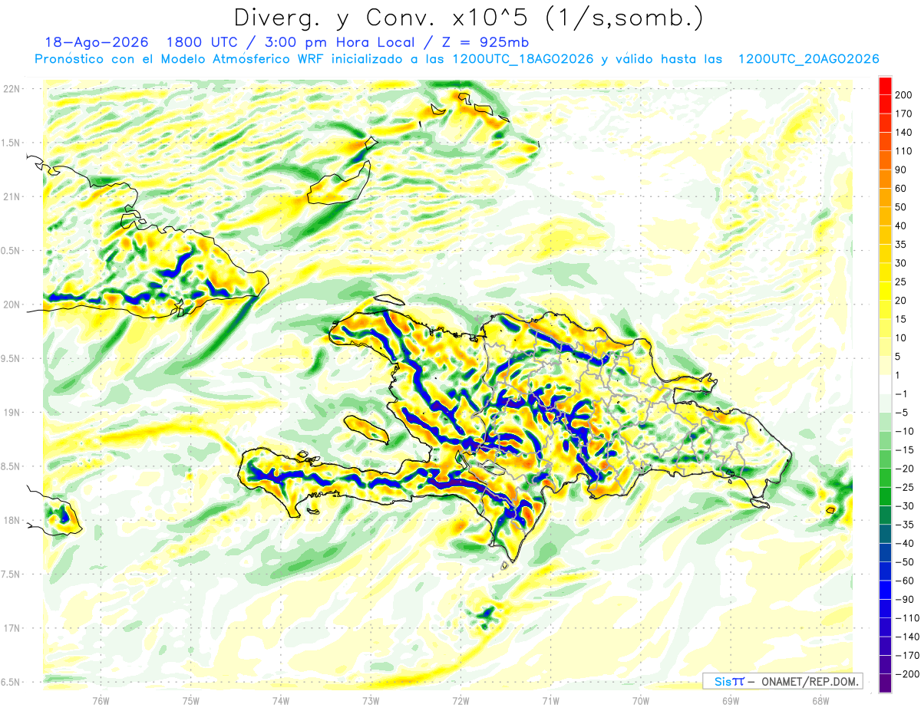Click the '1200UTC_20AGO2026' valid-until timestamp

[808, 59]
